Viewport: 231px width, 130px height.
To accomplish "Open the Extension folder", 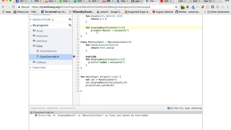I will pos(42,36).
